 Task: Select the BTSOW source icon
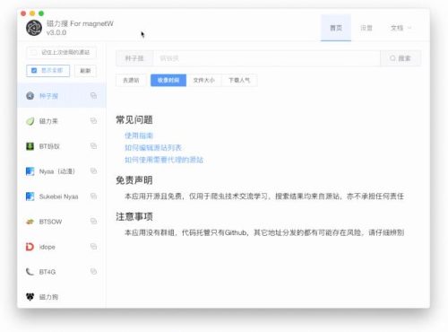(x=30, y=222)
